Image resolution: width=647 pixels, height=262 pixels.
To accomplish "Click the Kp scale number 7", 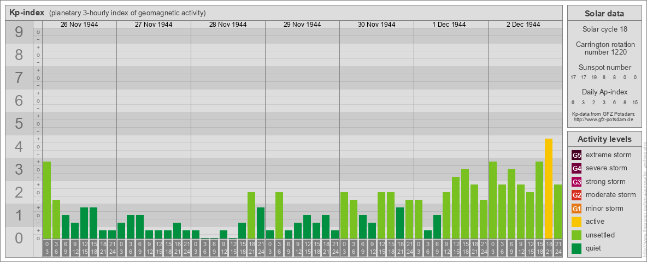I will pos(19,78).
